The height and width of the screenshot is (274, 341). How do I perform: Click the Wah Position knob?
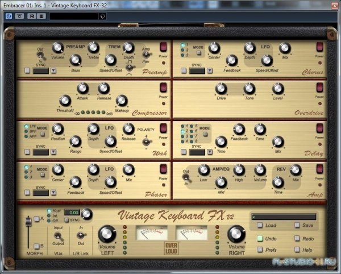58,129
